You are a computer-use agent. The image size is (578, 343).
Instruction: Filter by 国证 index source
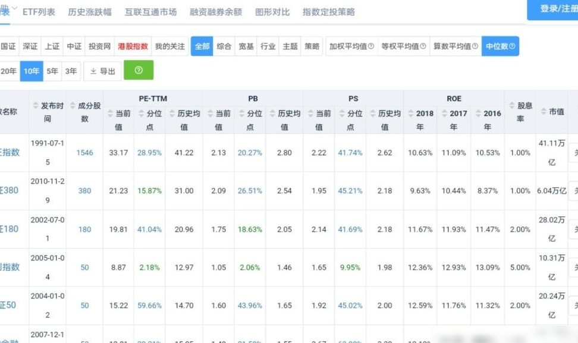[8, 46]
